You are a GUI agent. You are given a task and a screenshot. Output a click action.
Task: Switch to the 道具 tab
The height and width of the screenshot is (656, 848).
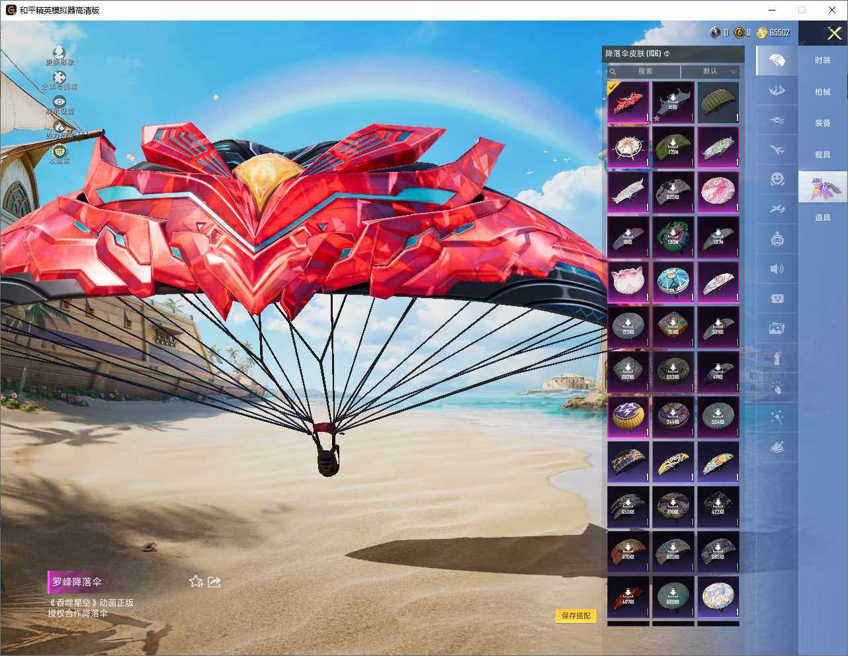click(822, 218)
